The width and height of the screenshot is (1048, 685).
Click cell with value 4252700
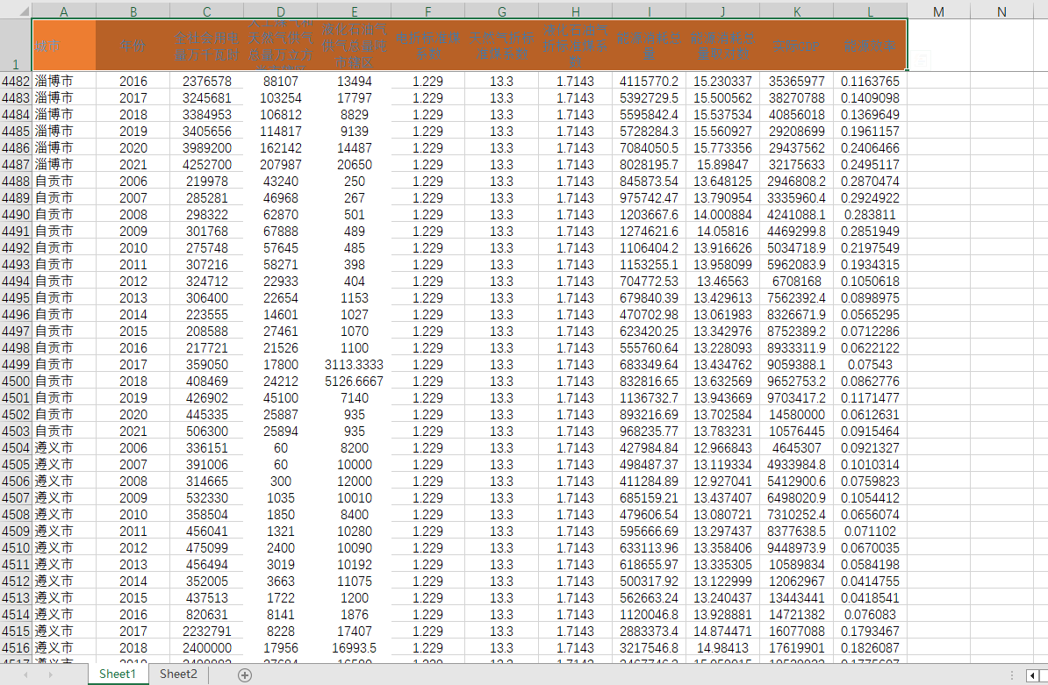click(x=206, y=164)
